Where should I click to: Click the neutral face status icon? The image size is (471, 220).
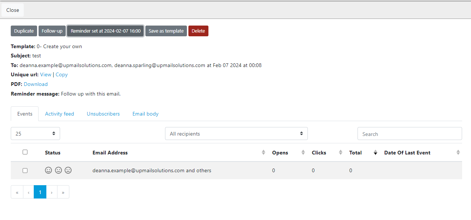click(58, 170)
